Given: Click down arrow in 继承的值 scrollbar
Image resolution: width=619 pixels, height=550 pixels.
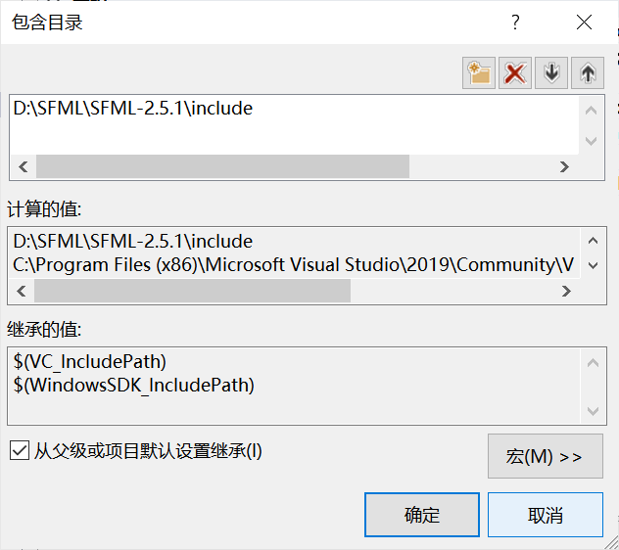Looking at the screenshot, I should (593, 411).
